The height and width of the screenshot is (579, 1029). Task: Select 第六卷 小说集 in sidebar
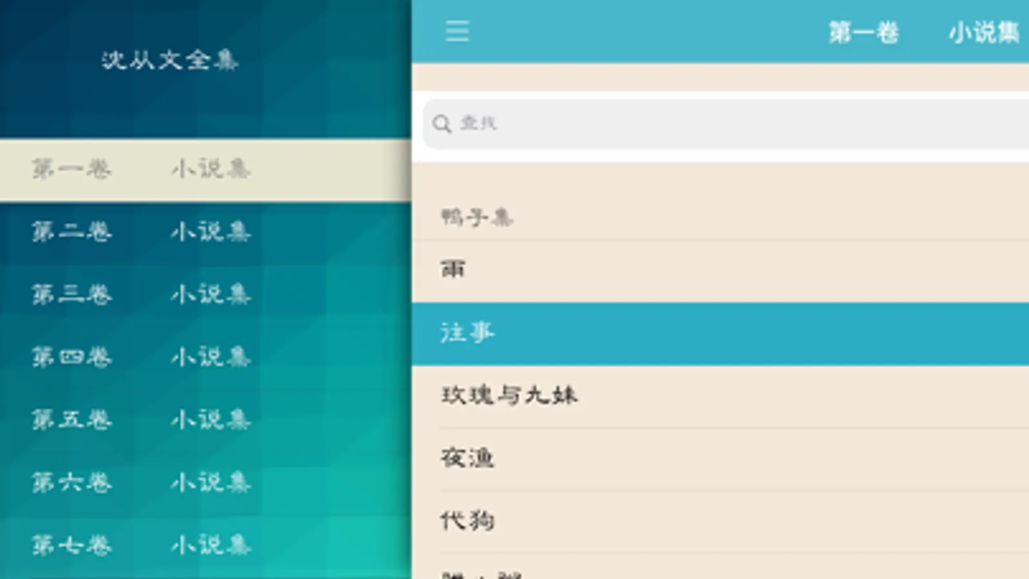(205, 482)
